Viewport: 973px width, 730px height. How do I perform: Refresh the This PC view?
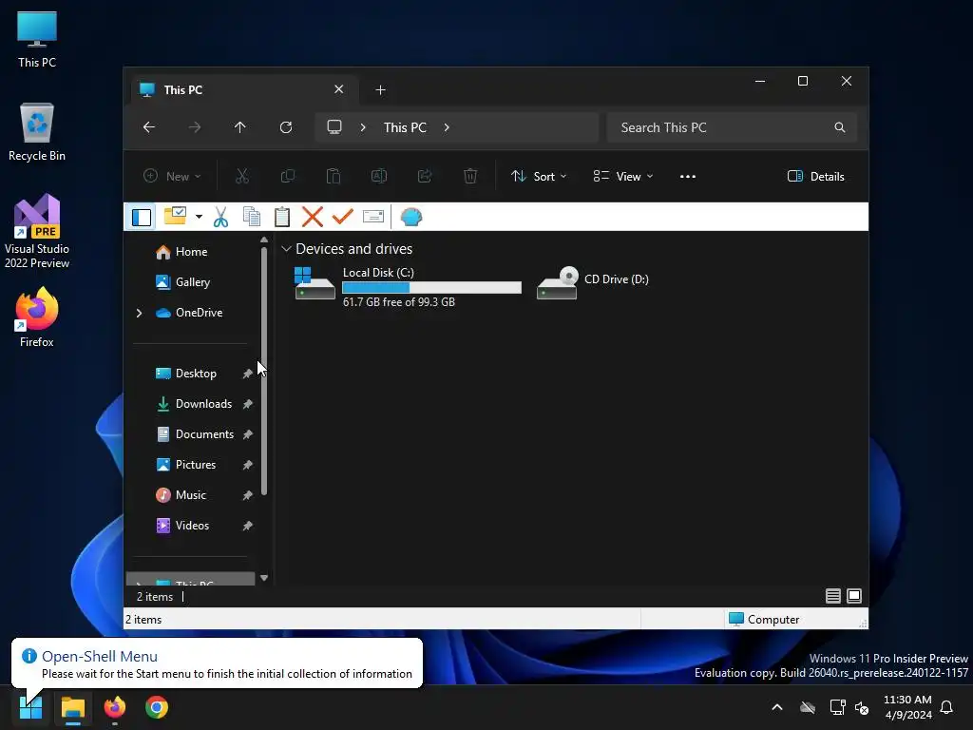pyautogui.click(x=286, y=127)
